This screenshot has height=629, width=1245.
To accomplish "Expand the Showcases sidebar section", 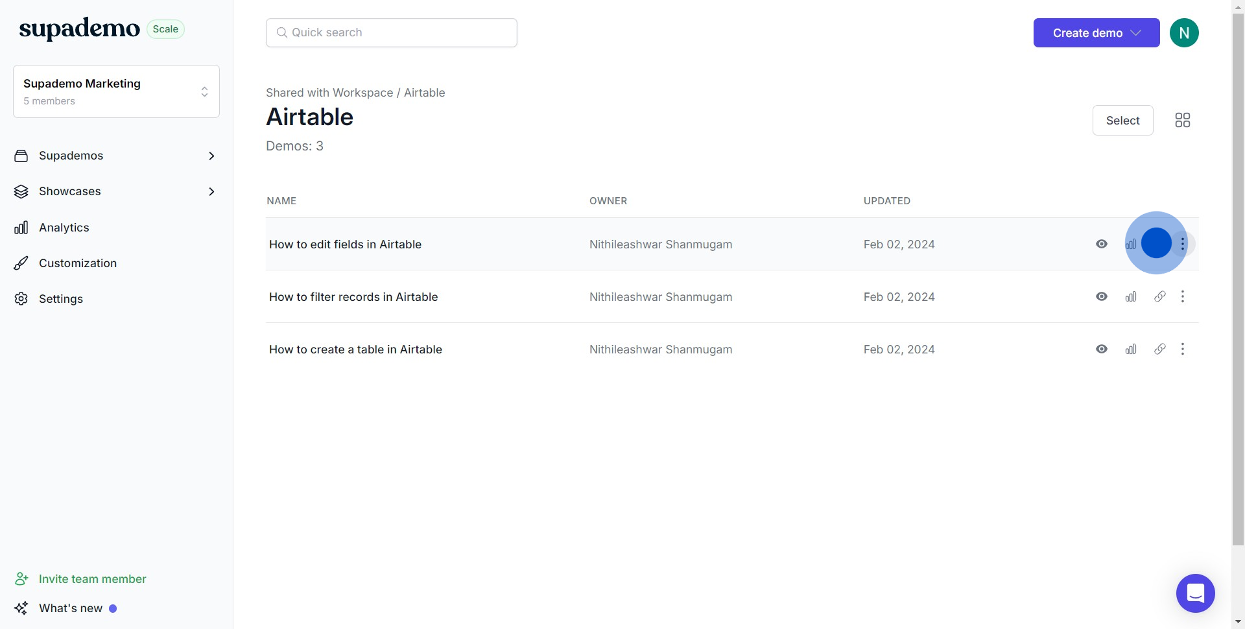I will tap(211, 192).
